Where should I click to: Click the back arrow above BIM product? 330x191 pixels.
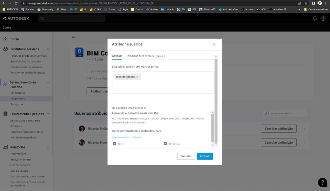[73, 37]
